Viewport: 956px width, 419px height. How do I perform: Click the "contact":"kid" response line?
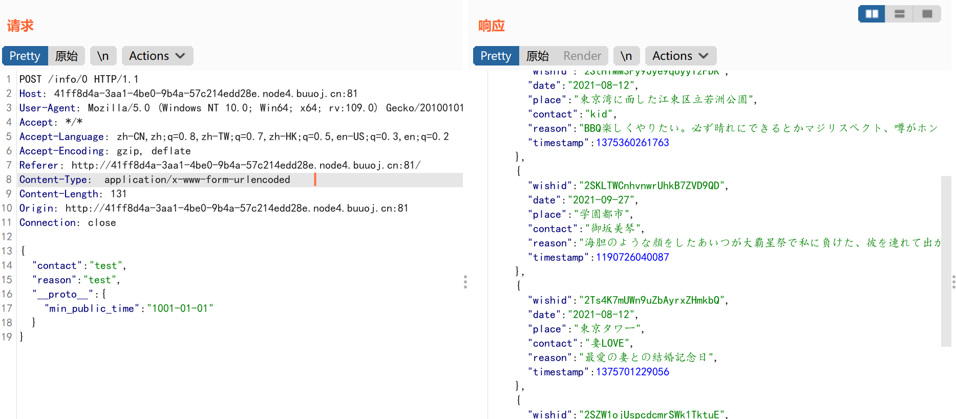572,114
